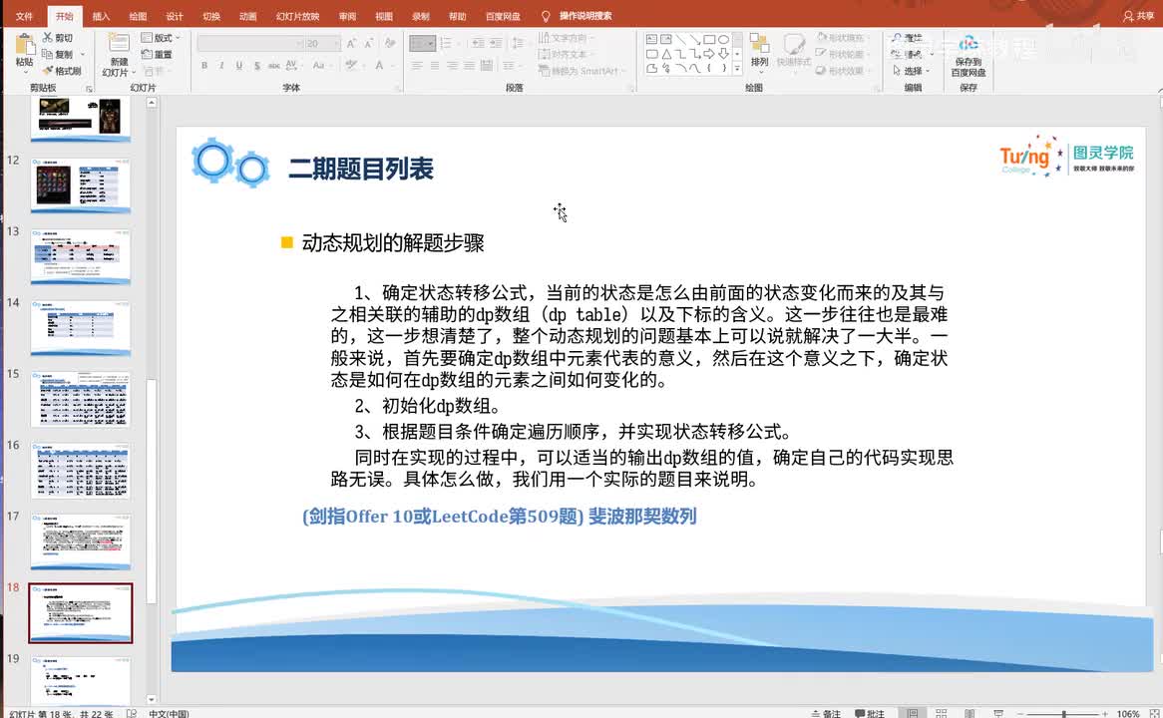Toggle Notes (备注) pane in status bar
This screenshot has width=1163, height=718.
[x=826, y=713]
